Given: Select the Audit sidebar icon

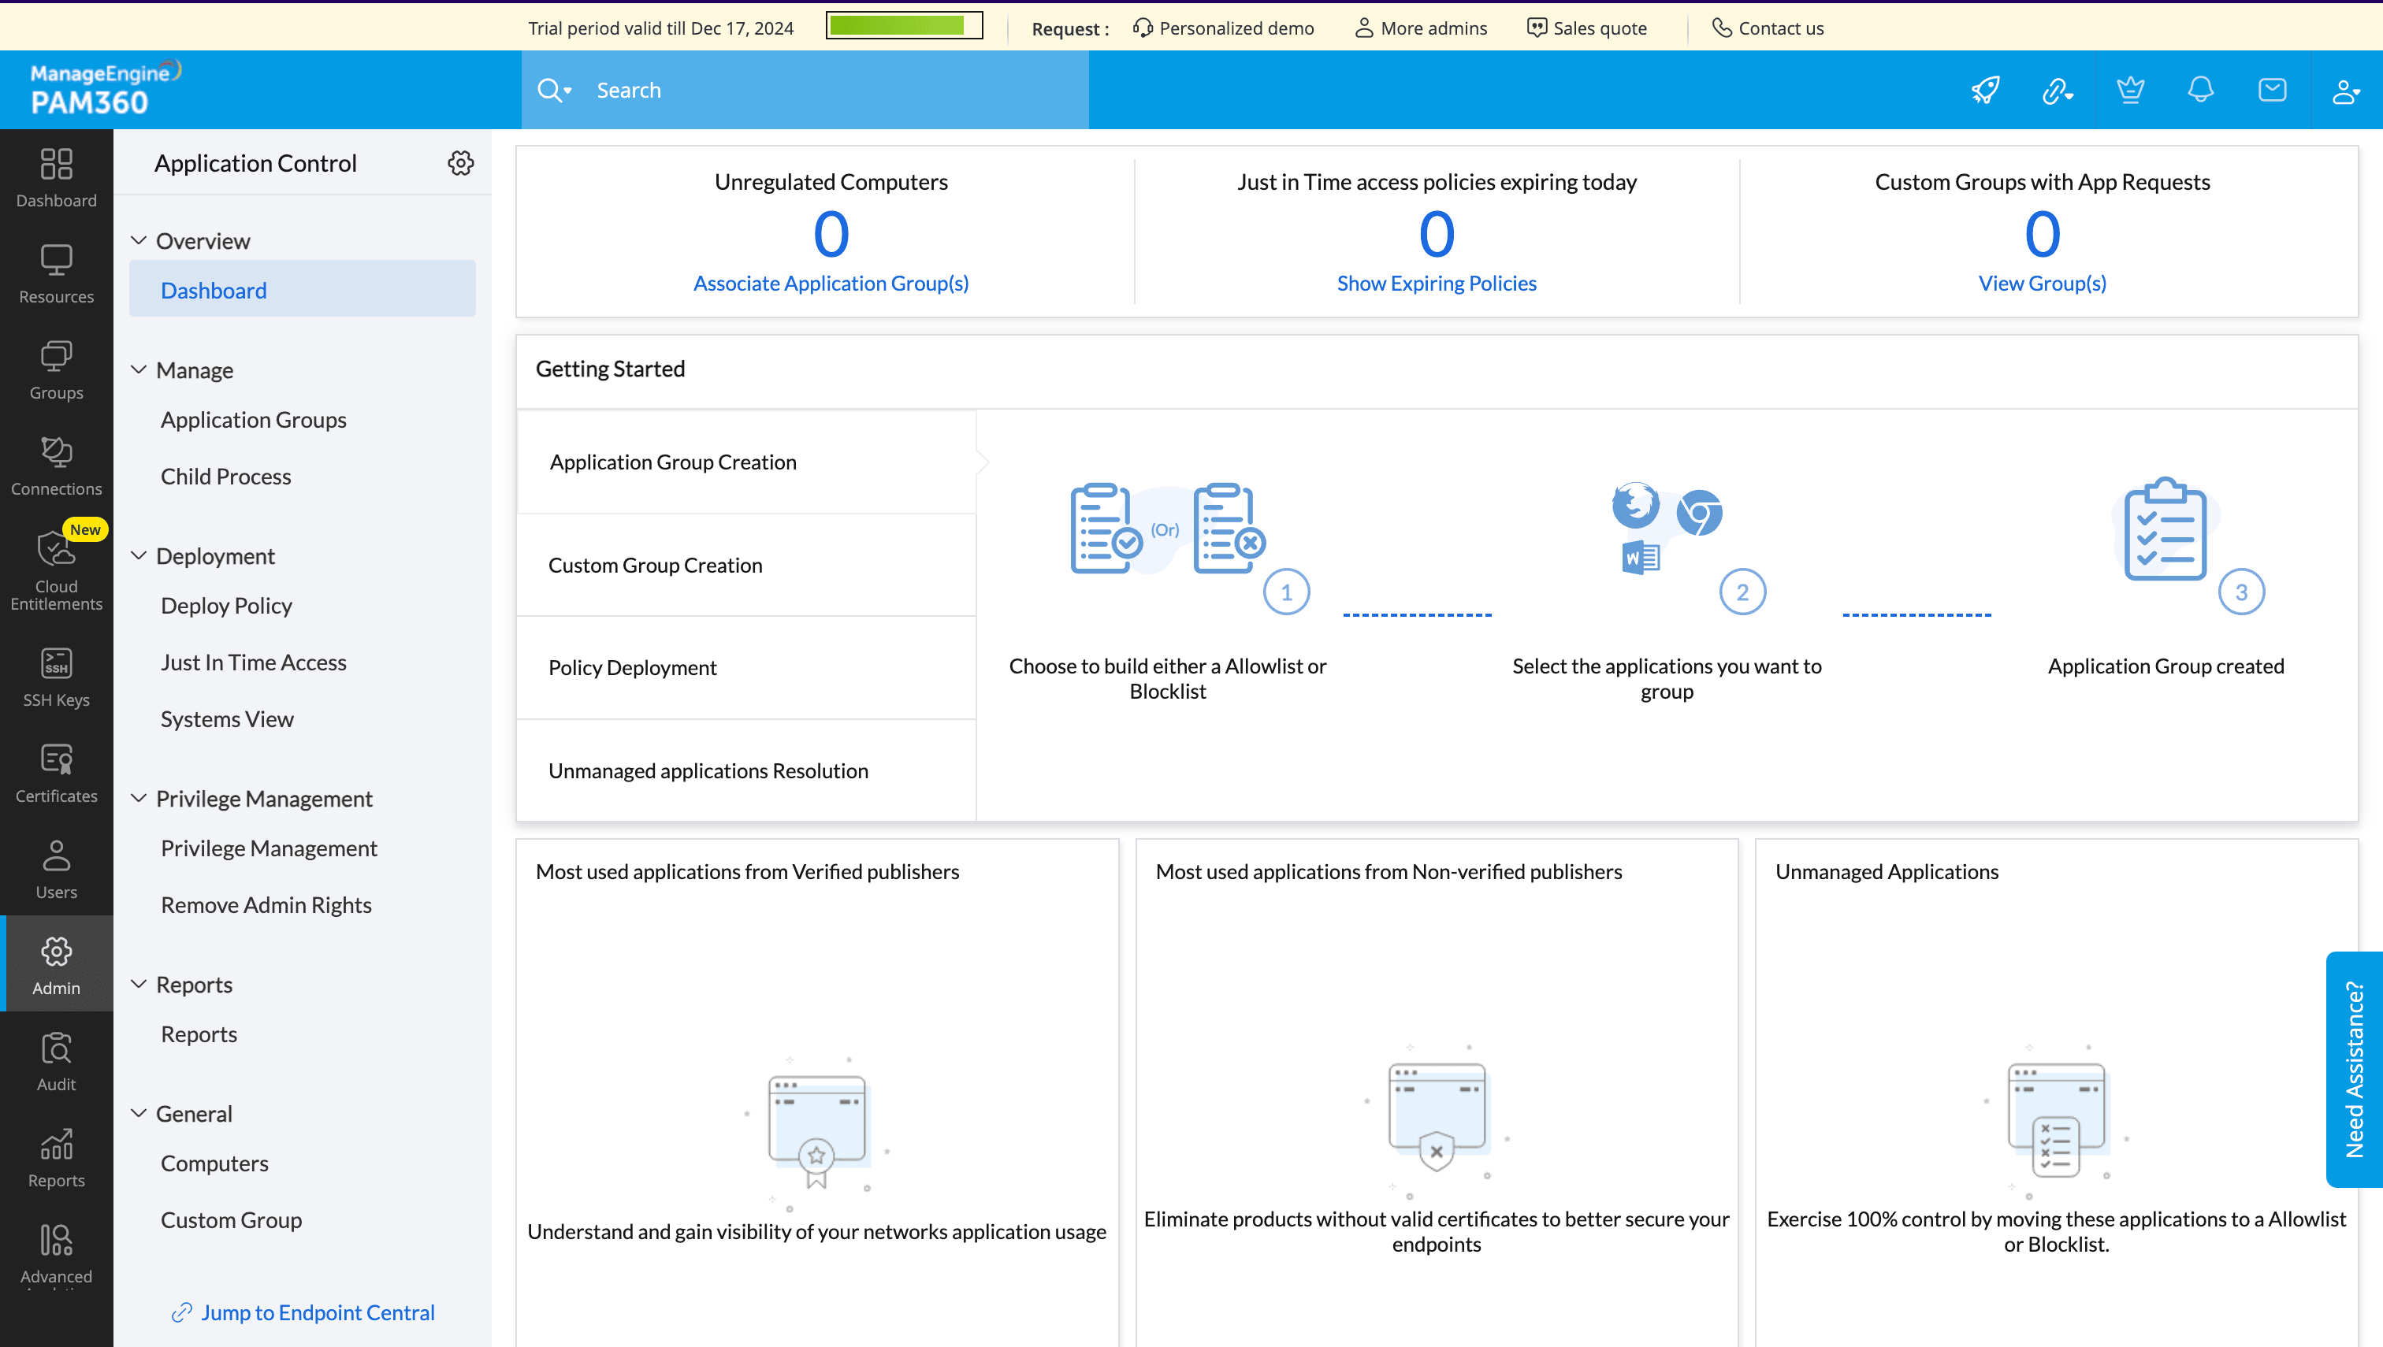Looking at the screenshot, I should pyautogui.click(x=55, y=1059).
